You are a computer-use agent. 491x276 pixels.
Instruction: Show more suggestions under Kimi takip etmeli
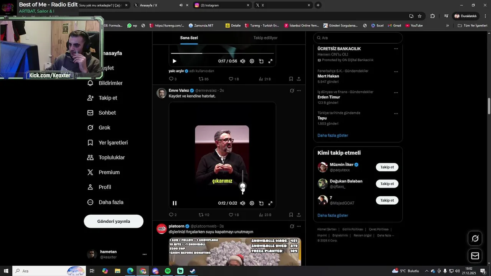pos(333,215)
